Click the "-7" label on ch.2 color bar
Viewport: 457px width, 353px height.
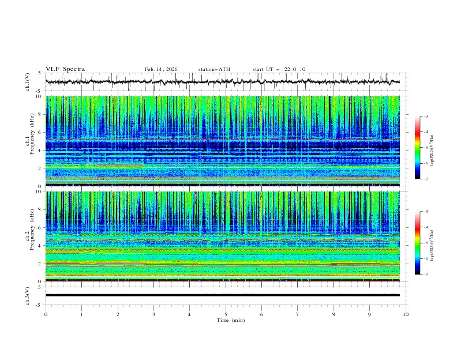pos(425,275)
